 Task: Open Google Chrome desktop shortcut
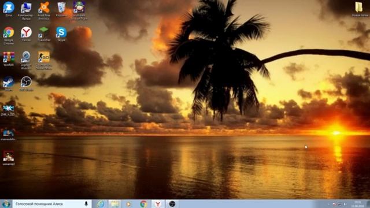[9, 35]
